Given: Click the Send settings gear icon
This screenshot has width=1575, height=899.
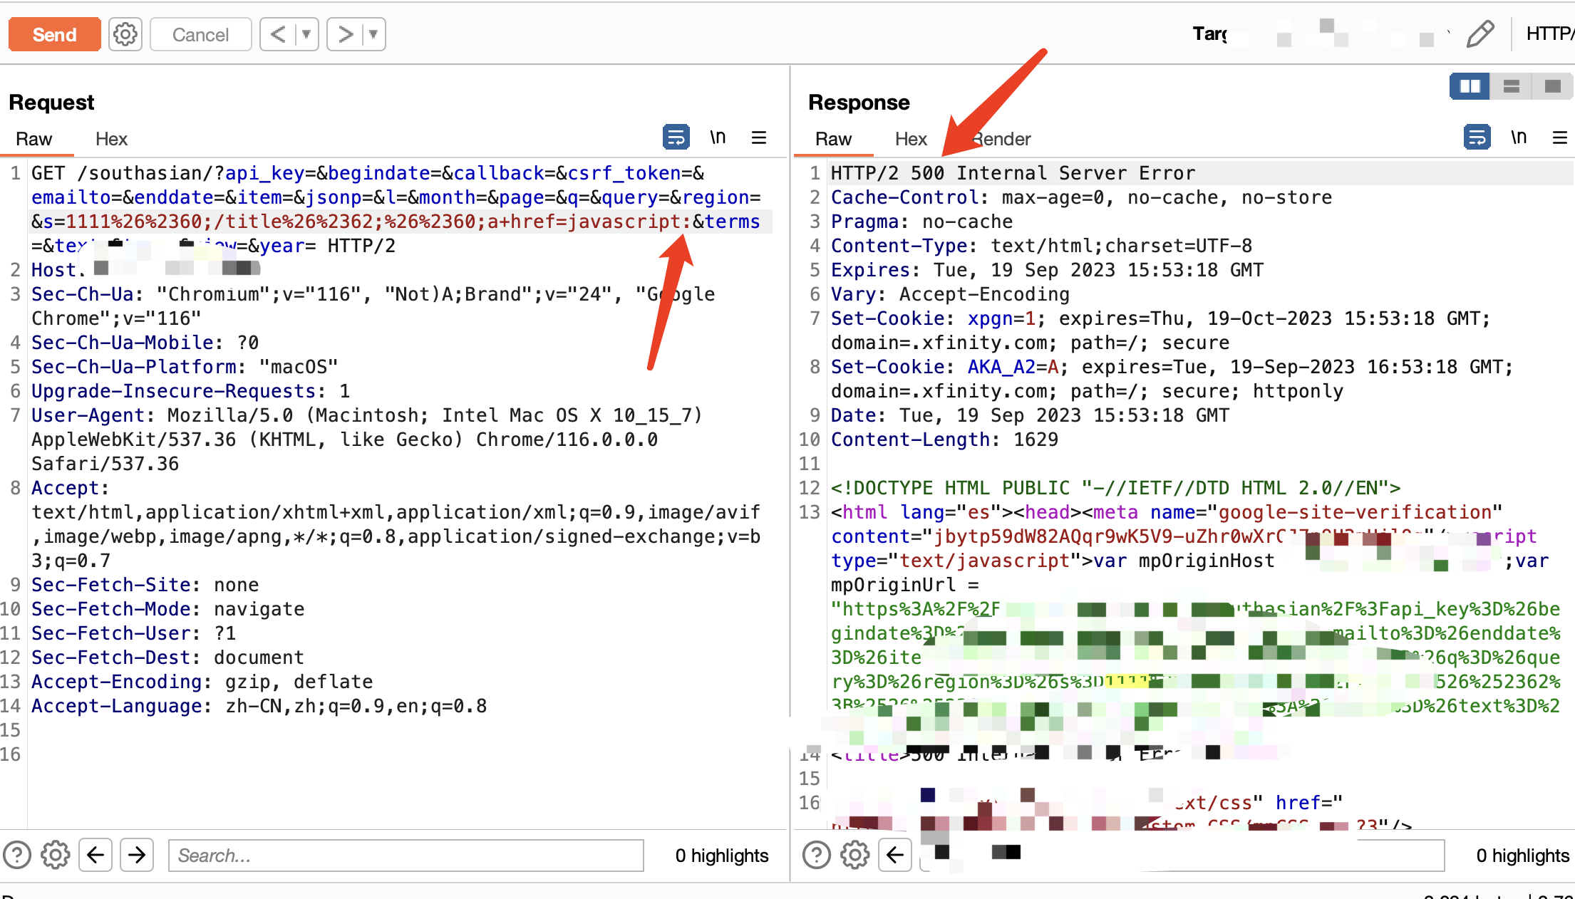Looking at the screenshot, I should tap(125, 34).
